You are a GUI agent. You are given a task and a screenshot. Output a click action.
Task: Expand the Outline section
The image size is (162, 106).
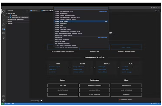point(10,21)
